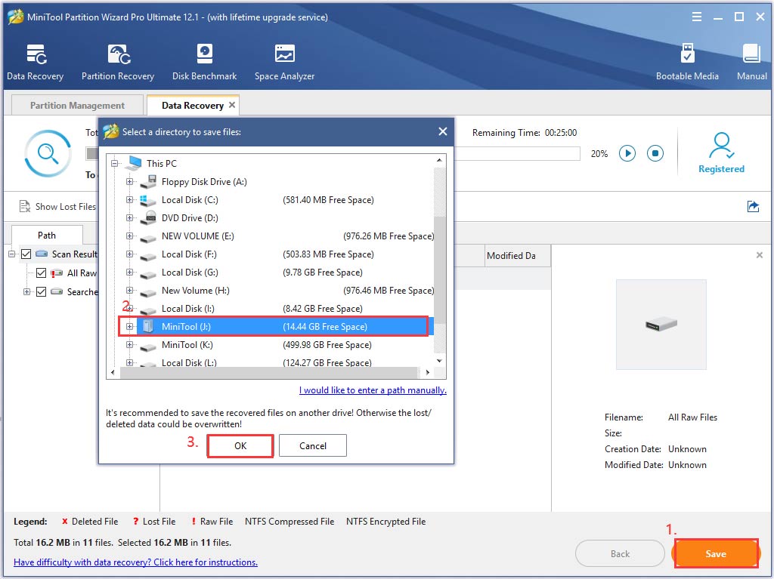Image resolution: width=774 pixels, height=579 pixels.
Task: Click the magnifier scan status icon
Action: 48,153
